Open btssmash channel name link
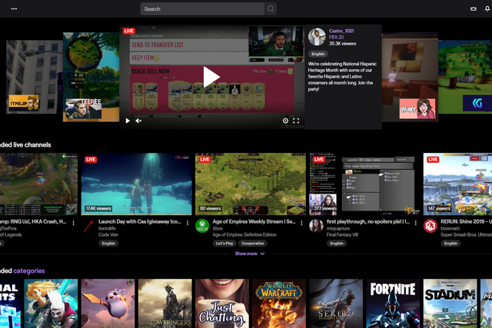492x328 pixels. click(450, 228)
